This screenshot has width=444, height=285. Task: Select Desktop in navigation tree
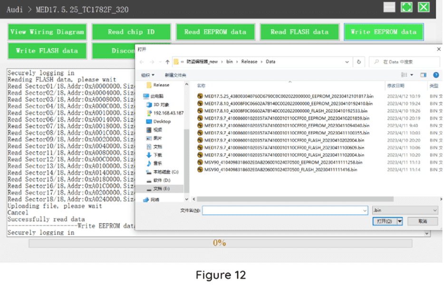pyautogui.click(x=158, y=121)
